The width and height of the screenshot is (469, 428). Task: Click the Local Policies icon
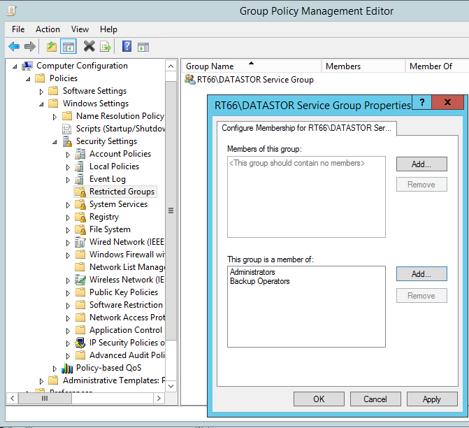[x=80, y=166]
